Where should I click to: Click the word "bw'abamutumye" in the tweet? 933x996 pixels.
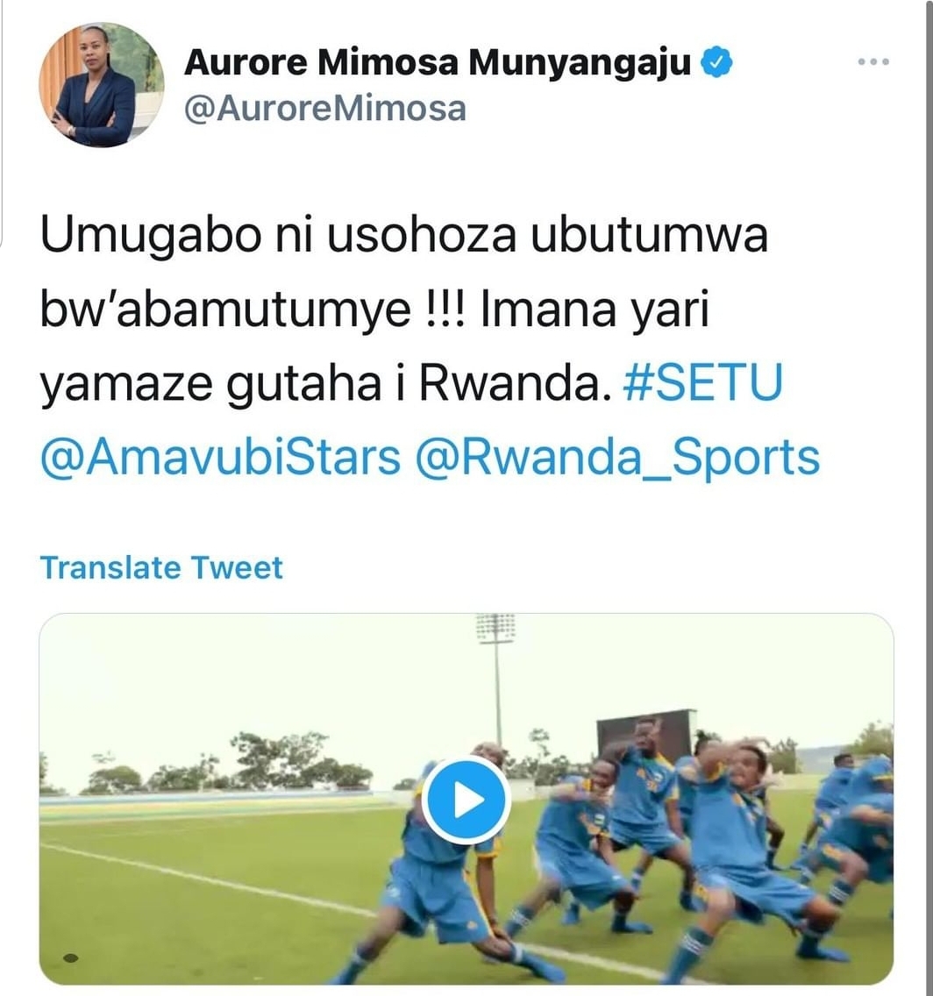225,309
